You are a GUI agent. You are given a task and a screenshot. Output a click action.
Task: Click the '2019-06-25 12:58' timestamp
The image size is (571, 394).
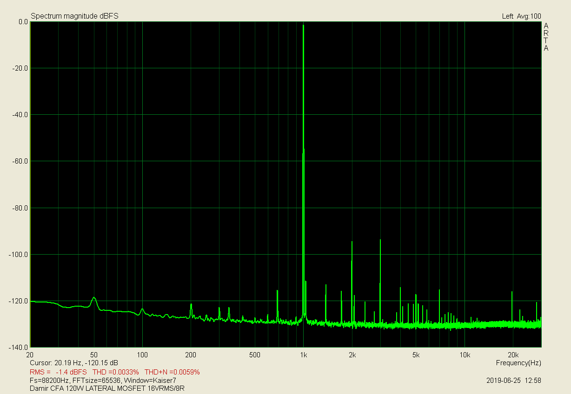coord(514,380)
